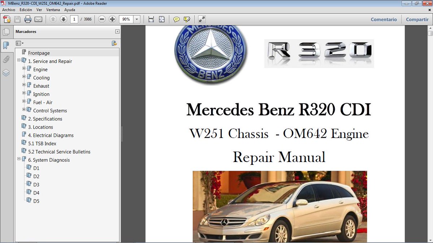Click the Bookmarks panel ribbon icon
433x243 pixels.
click(6, 45)
